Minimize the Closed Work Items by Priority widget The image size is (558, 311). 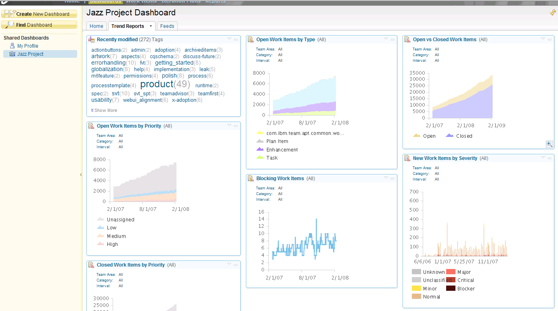click(x=236, y=265)
